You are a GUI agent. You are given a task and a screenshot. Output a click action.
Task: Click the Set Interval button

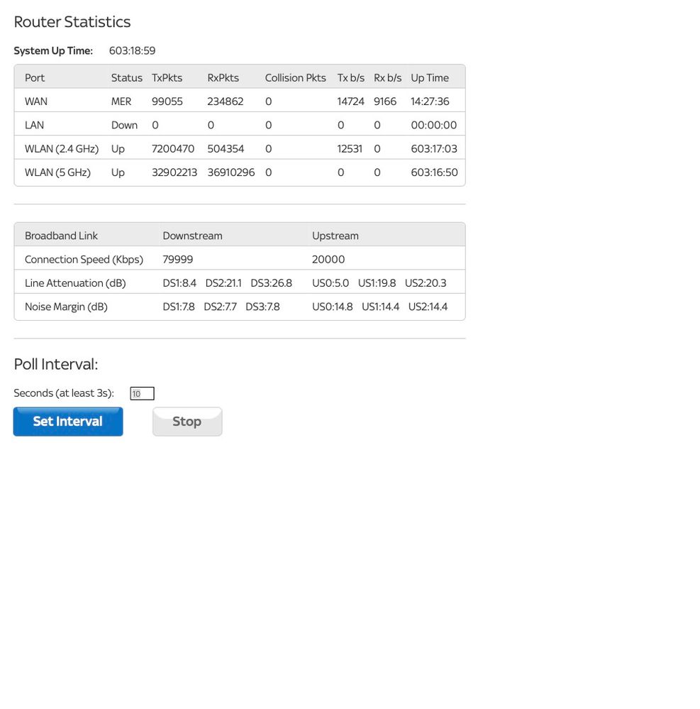click(x=68, y=422)
